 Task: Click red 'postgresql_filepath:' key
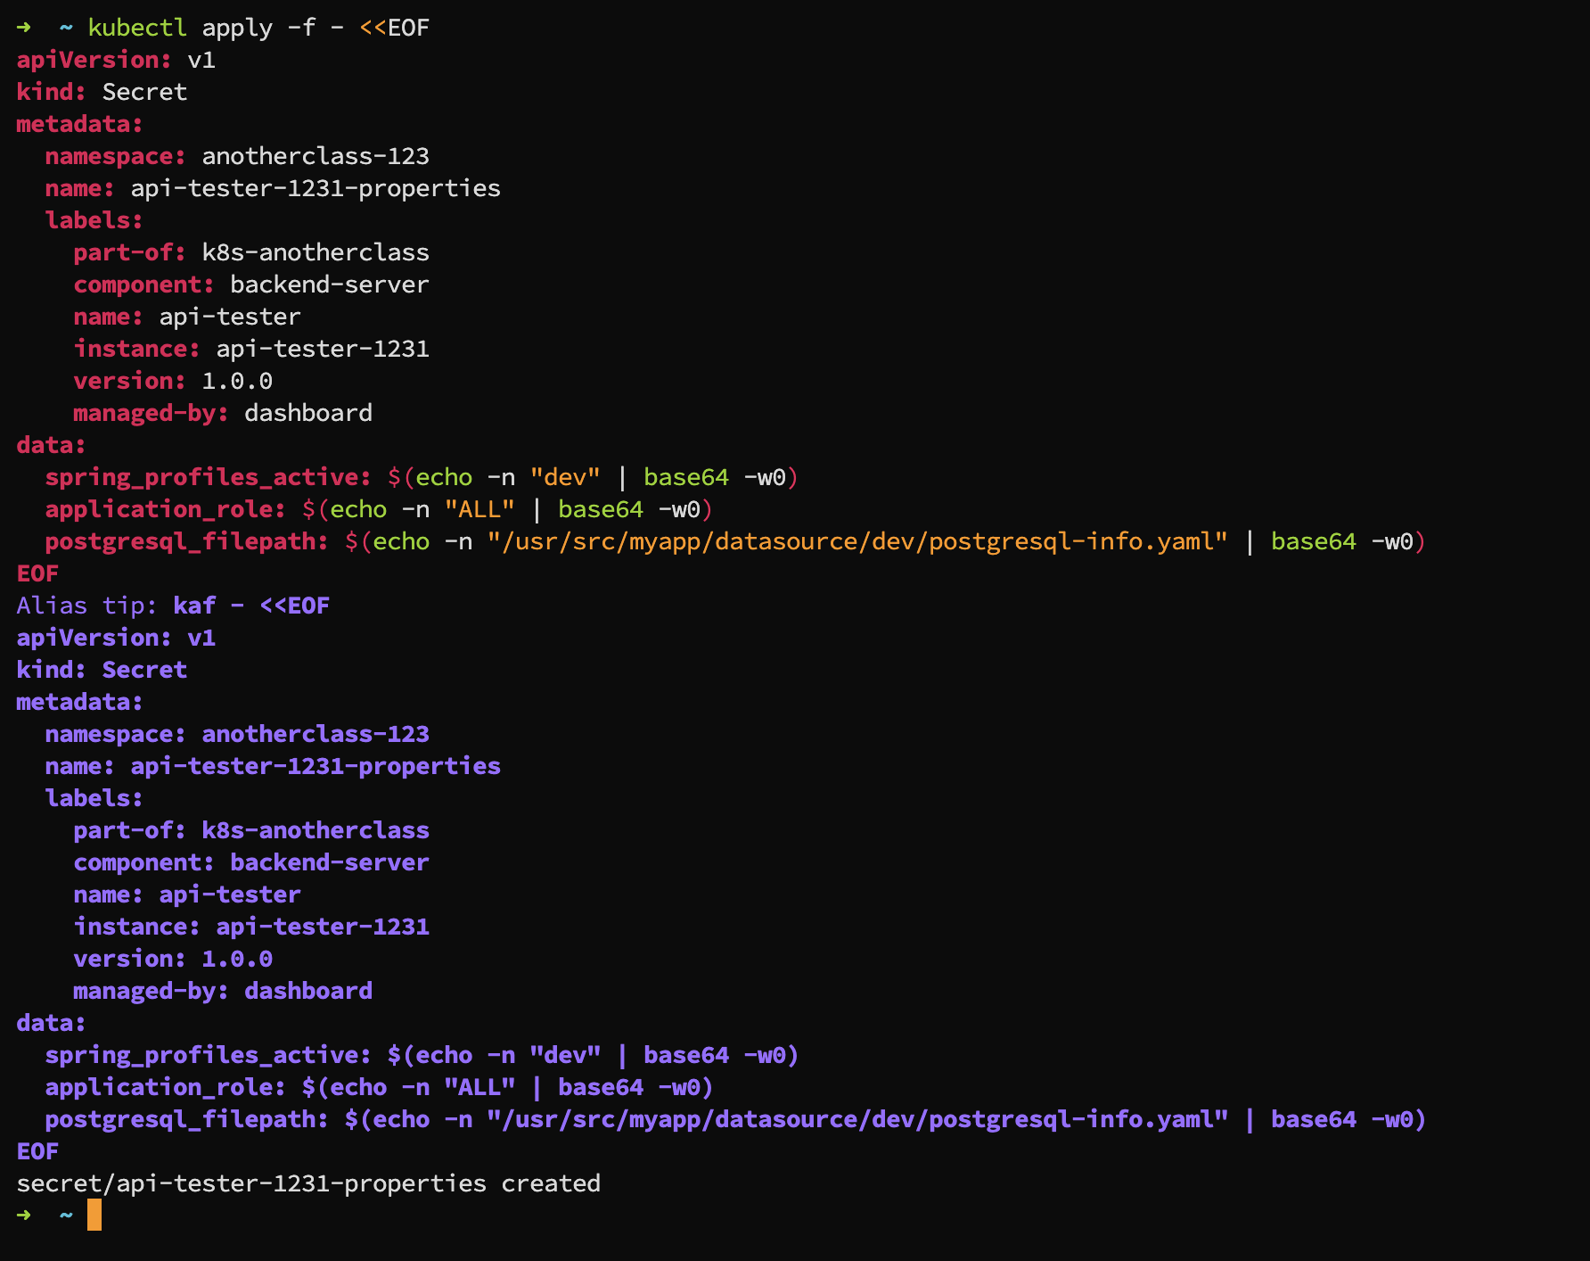coord(187,541)
